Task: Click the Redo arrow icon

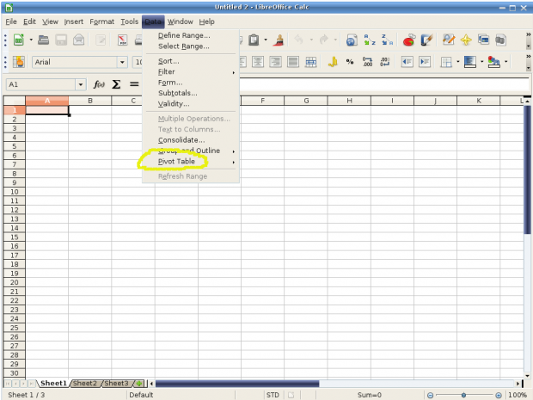Action: pos(323,40)
